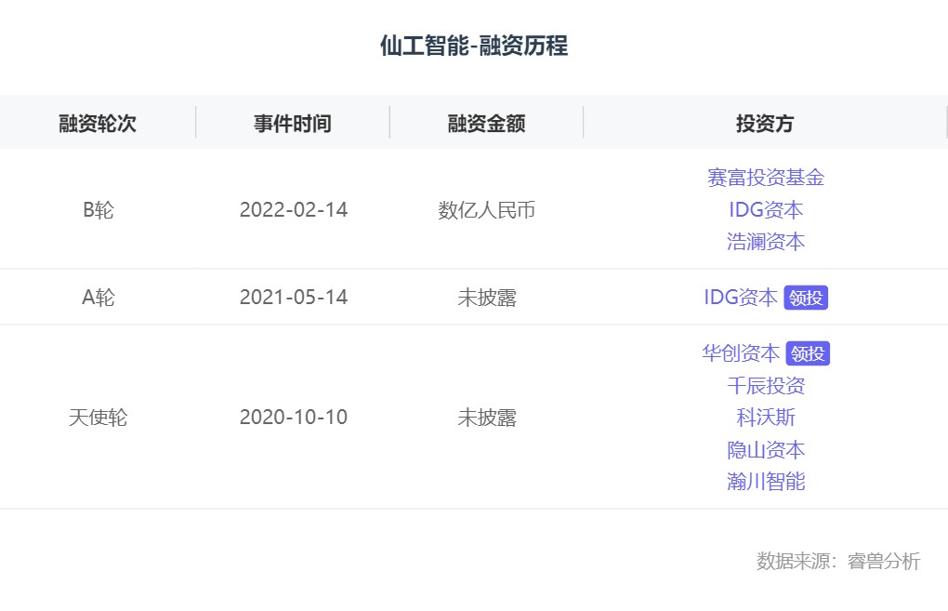Open the 千辰投资 investor link
Screen dimensions: 948x611
[765, 386]
